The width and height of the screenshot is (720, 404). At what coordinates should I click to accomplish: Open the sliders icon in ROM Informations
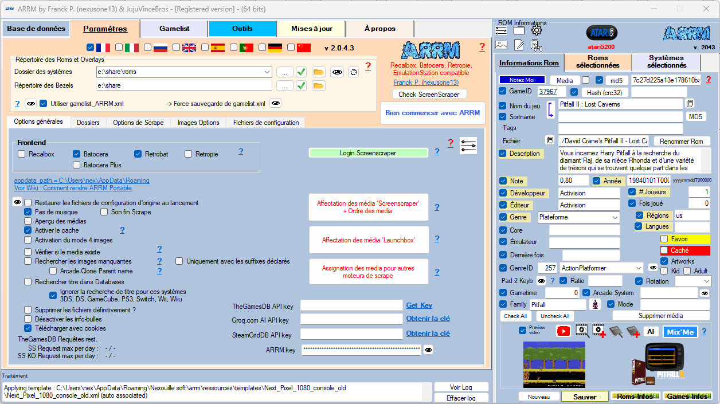click(x=502, y=30)
